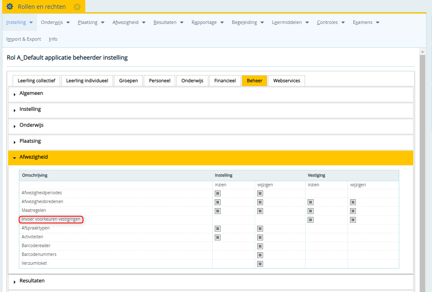Viewport: 432px width, 292px height.
Task: Toggle Maatregelen Vestiging inzien checkbox
Action: click(311, 211)
